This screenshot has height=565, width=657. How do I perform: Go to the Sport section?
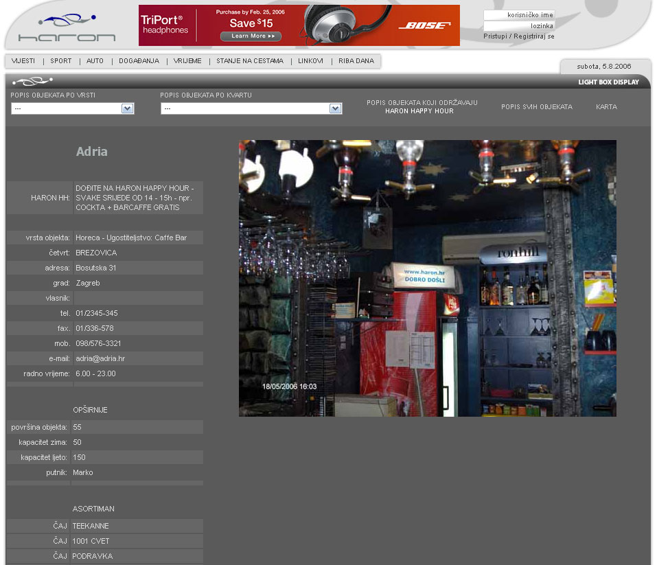61,61
